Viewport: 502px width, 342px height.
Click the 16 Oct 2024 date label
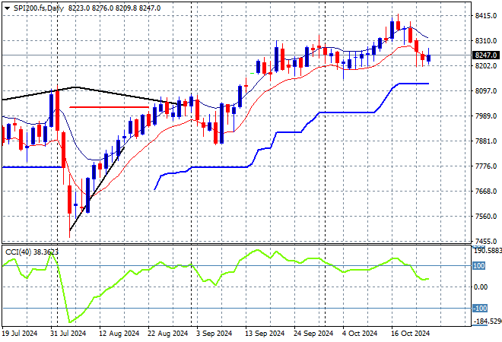point(411,334)
